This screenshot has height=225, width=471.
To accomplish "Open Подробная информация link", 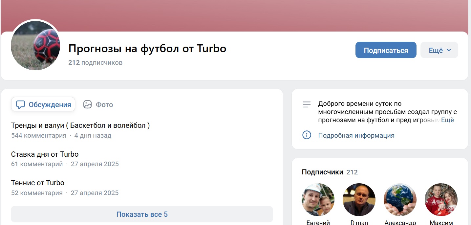I will 356,135.
